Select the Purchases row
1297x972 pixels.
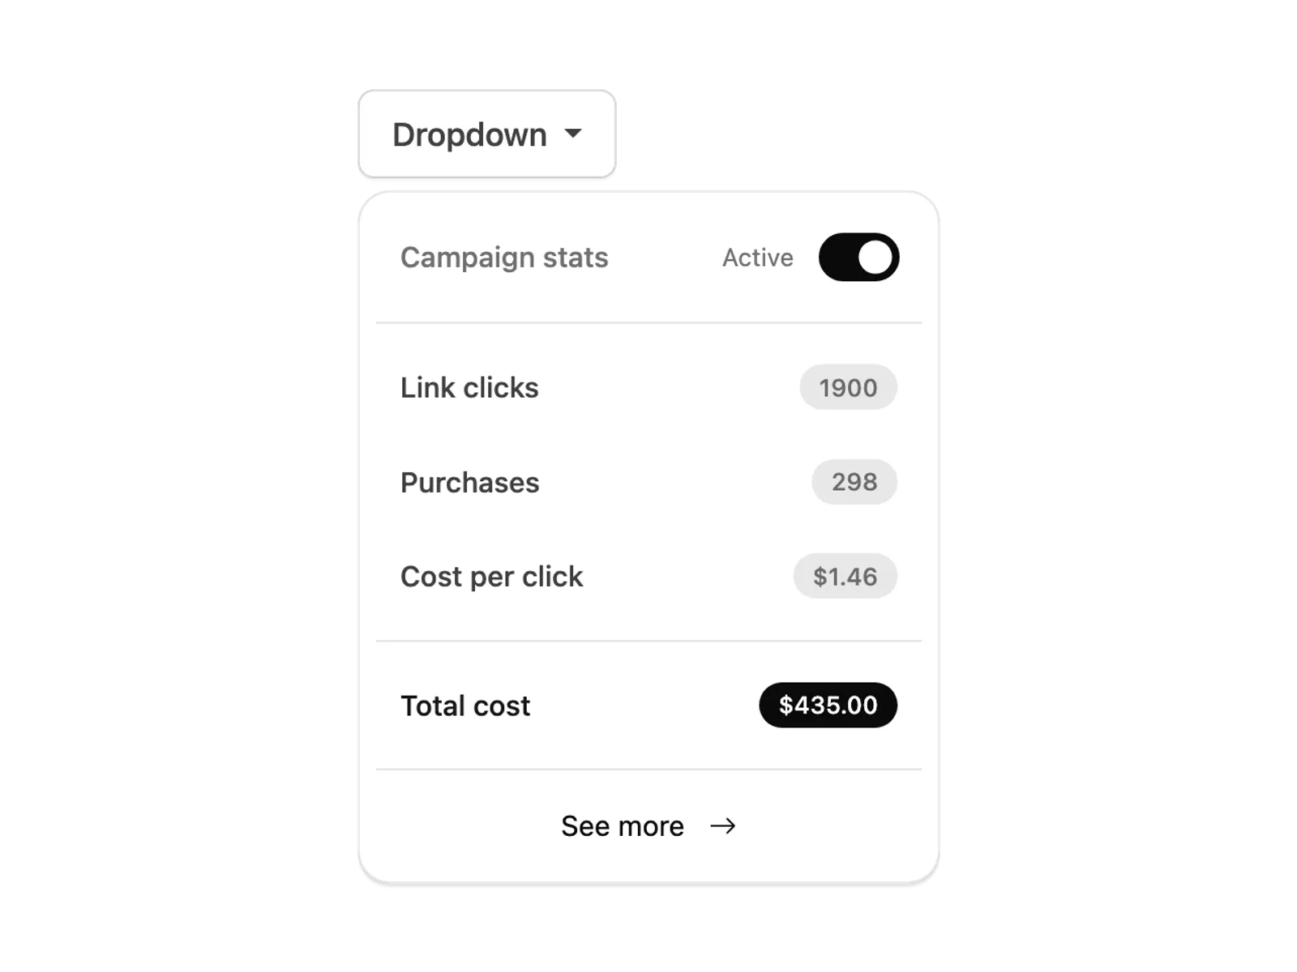tap(648, 482)
